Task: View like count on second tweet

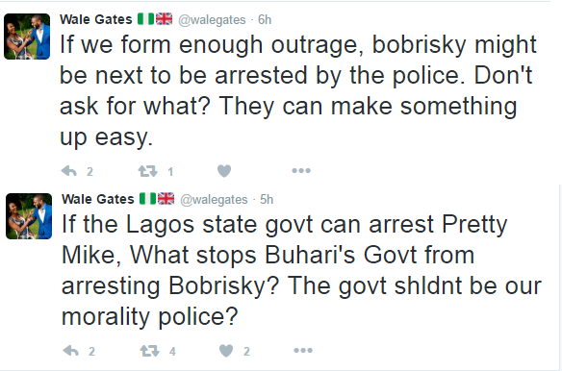Action: point(246,352)
